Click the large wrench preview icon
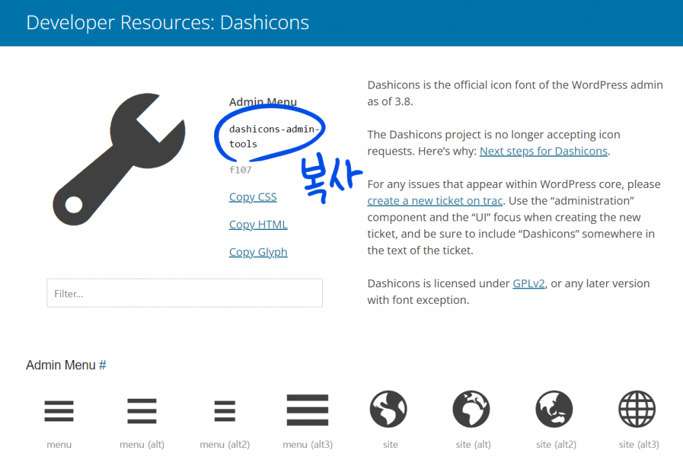Image resolution: width=683 pixels, height=466 pixels. (x=119, y=159)
